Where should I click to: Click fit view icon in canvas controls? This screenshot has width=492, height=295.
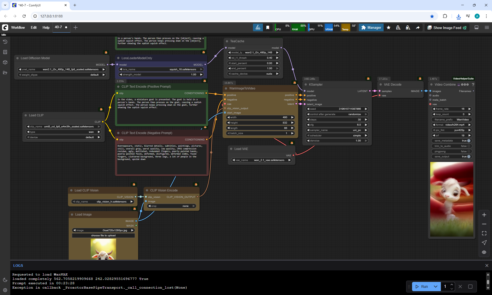[484, 233]
